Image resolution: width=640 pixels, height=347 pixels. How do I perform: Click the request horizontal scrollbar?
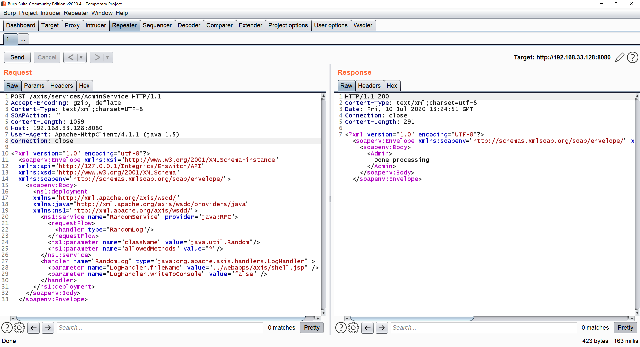coord(161,318)
